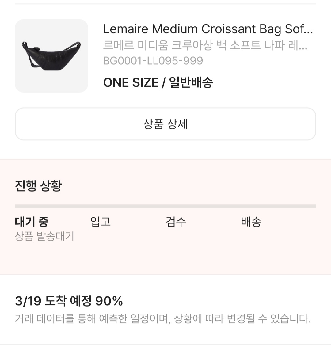
Task: Open the 상품 상세 button
Action: (x=165, y=124)
